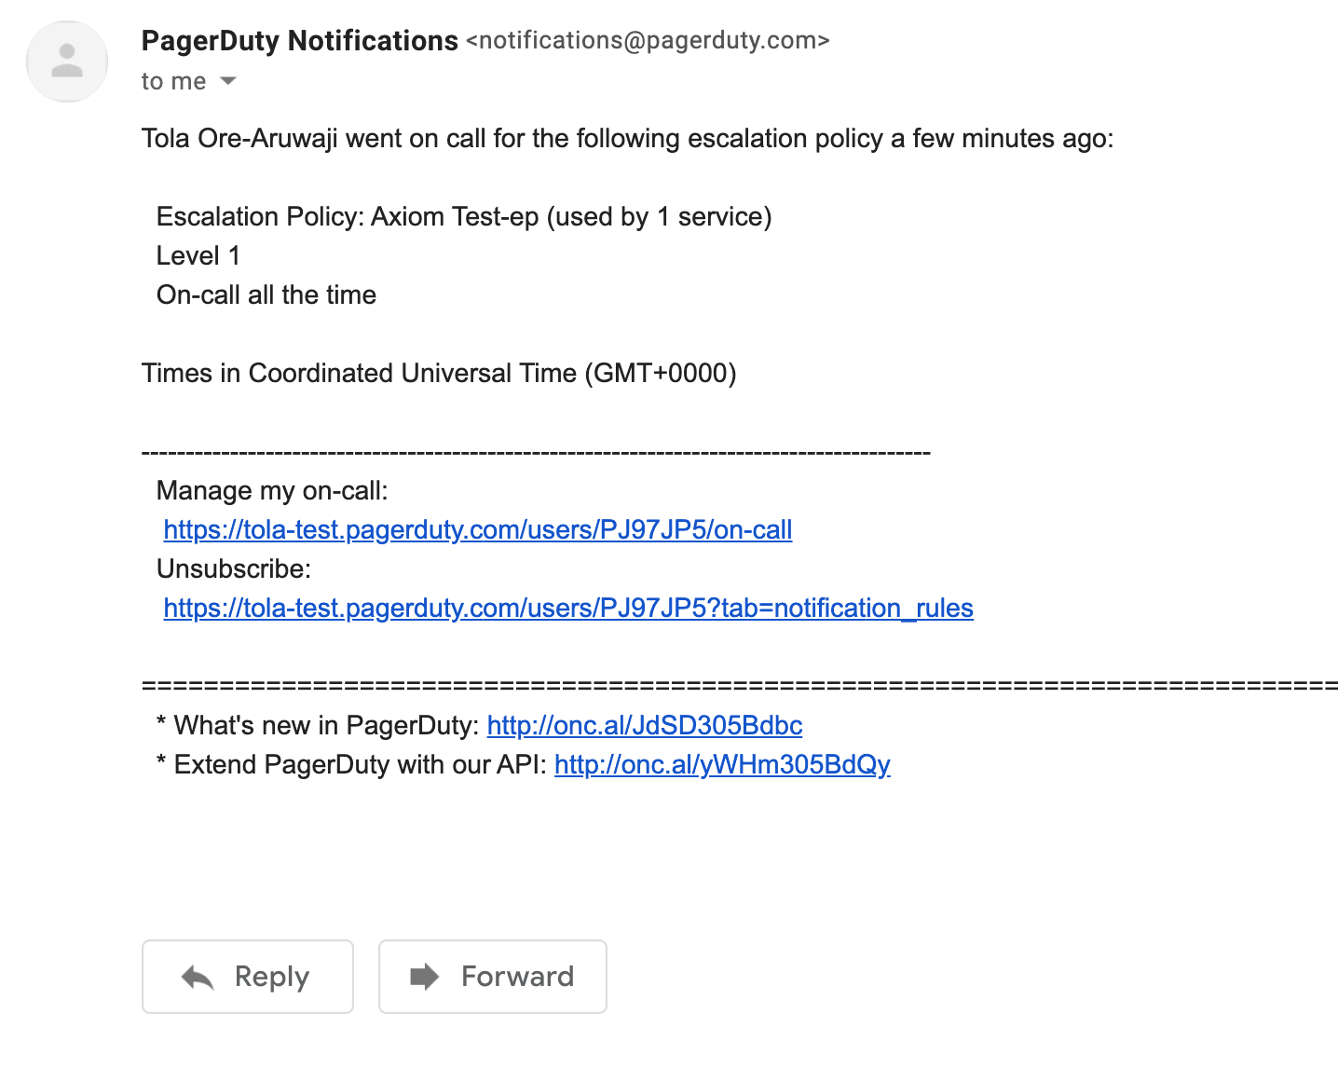Screen dimensions: 1338x1068
Task: Click the Forward button
Action: point(493,977)
